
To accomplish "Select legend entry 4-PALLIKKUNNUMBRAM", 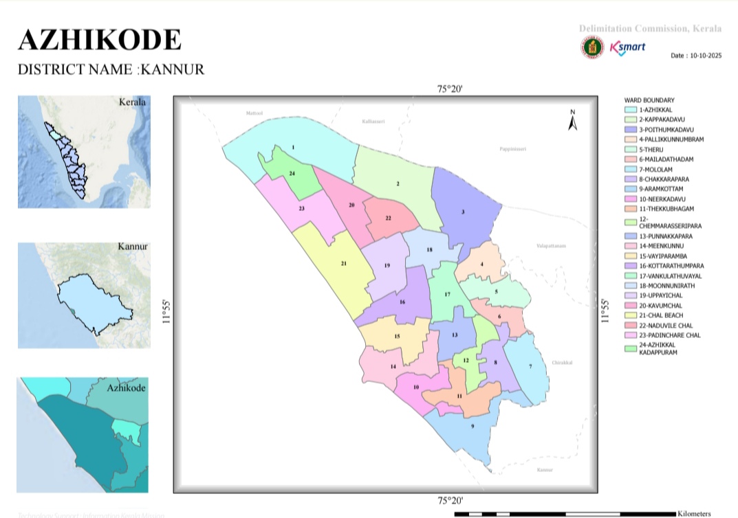I will point(664,139).
